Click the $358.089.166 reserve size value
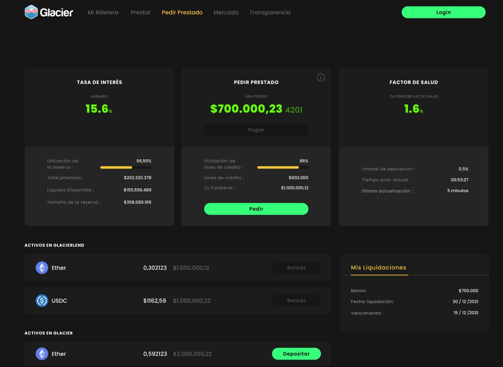 pos(138,202)
